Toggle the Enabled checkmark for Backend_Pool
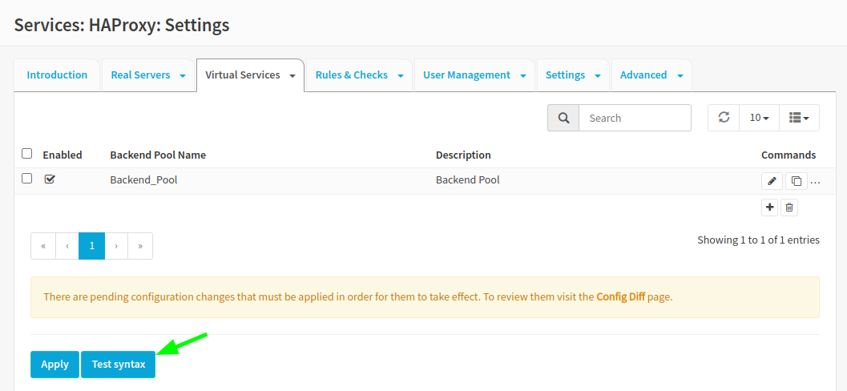 coord(50,179)
